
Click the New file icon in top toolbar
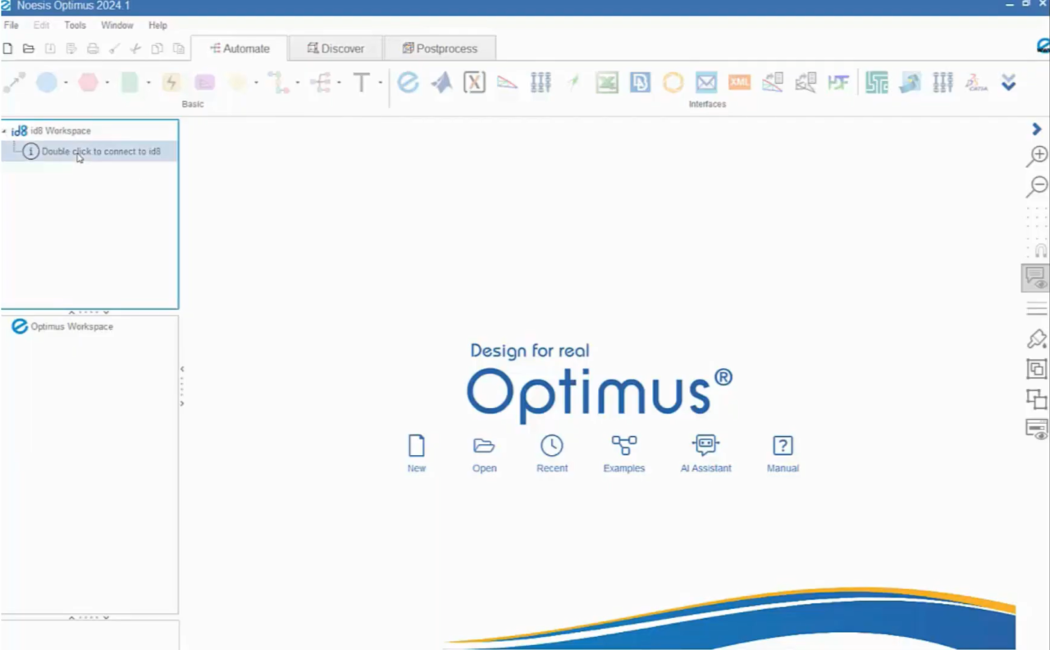point(7,49)
